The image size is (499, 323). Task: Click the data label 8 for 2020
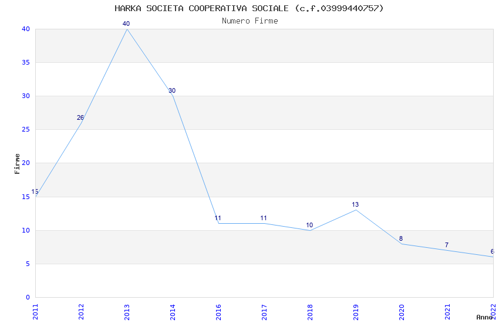[x=401, y=238]
